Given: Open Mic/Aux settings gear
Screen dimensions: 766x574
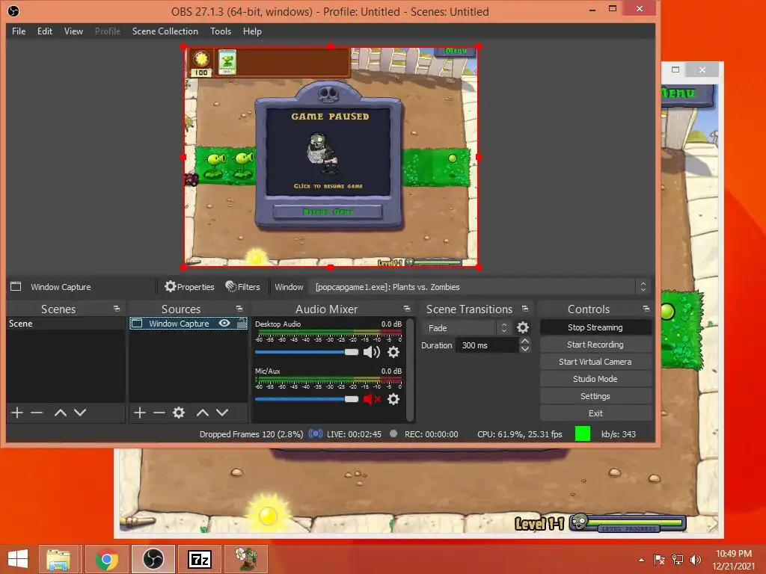Looking at the screenshot, I should 393,399.
